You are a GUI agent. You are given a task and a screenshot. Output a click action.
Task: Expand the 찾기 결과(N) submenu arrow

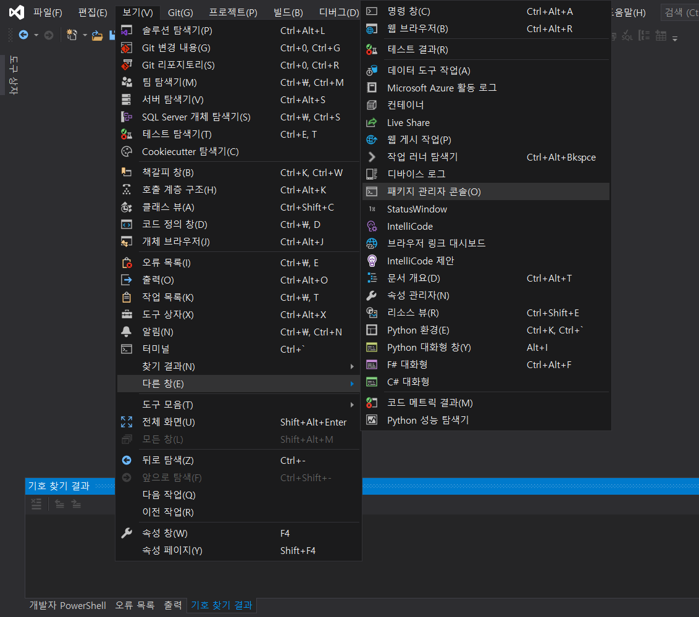[x=352, y=366]
